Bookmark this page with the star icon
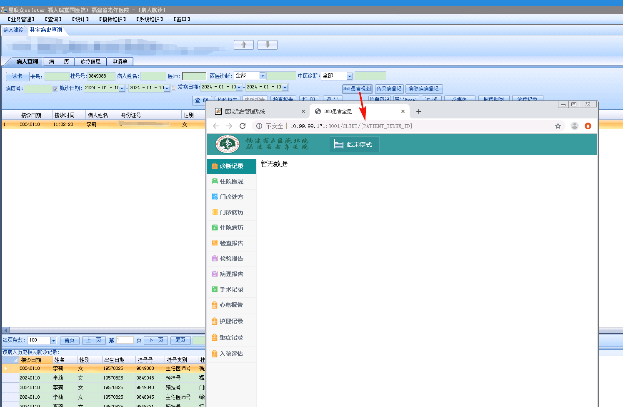 [558, 126]
